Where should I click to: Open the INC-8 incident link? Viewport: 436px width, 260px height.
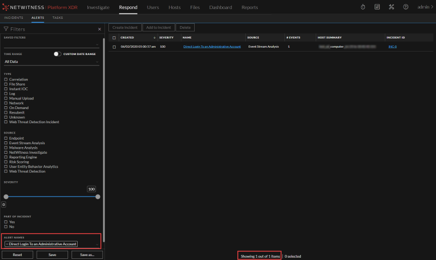(392, 47)
